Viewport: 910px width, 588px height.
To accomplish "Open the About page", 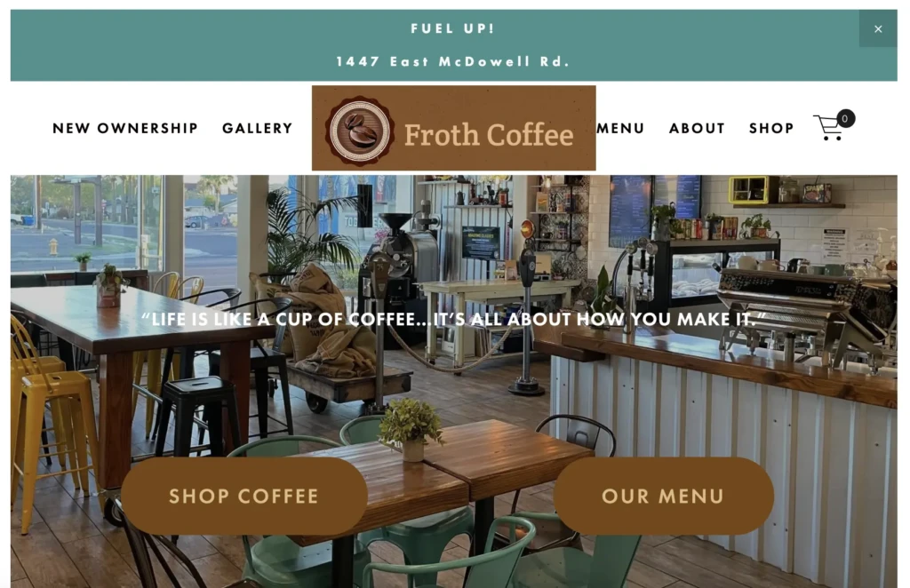I will 697,128.
